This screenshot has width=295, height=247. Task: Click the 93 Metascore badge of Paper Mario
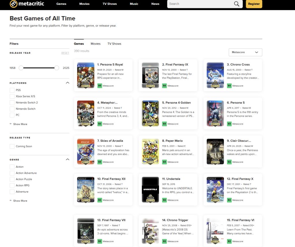pos(164,162)
